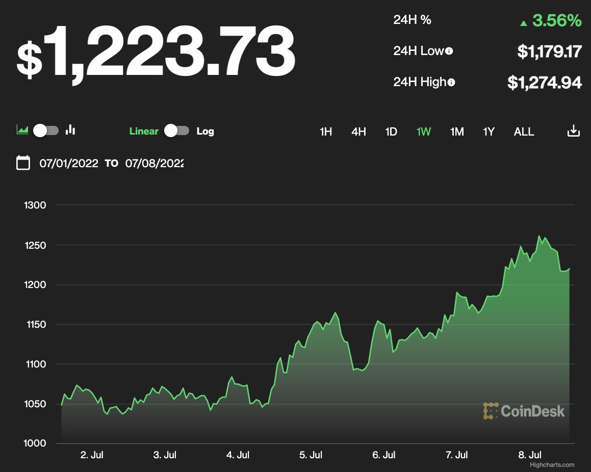The width and height of the screenshot is (591, 472).
Task: Edit the start date 07/01/2022 field
Action: [69, 163]
